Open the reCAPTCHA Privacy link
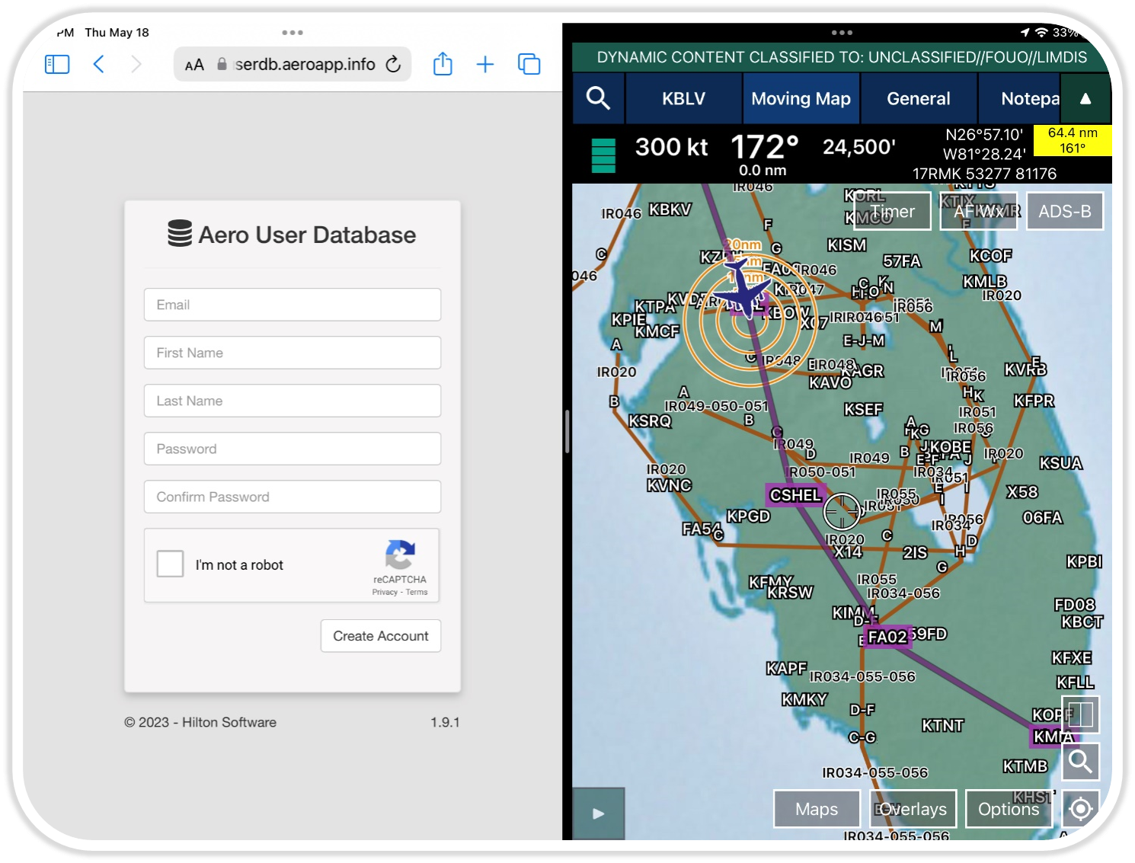Screen dimensions: 1135x863 (x=385, y=592)
